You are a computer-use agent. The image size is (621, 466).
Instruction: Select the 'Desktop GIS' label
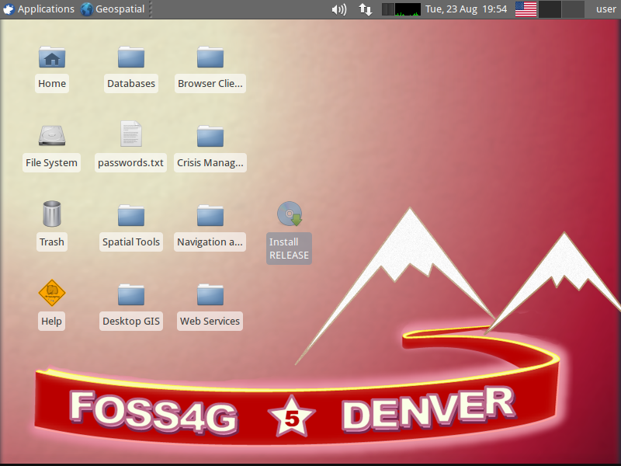click(131, 322)
